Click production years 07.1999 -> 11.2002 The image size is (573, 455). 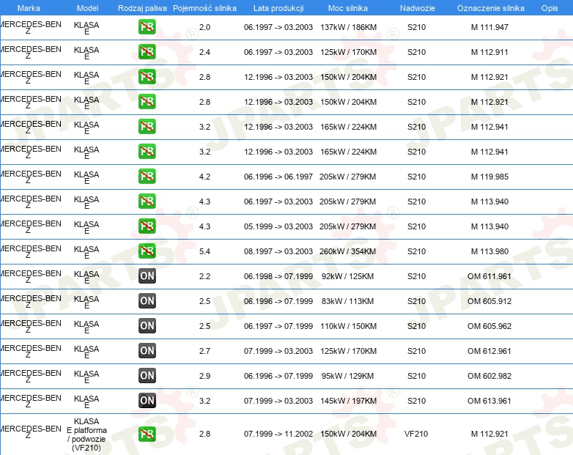pyautogui.click(x=278, y=434)
